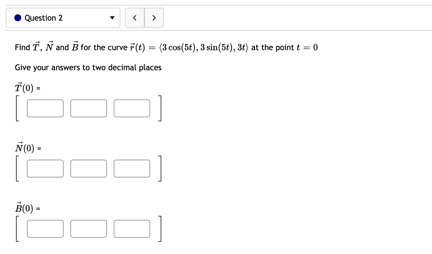Image resolution: width=432 pixels, height=254 pixels.
Task: Click the middle N(0) answer box
Action: click(x=89, y=169)
